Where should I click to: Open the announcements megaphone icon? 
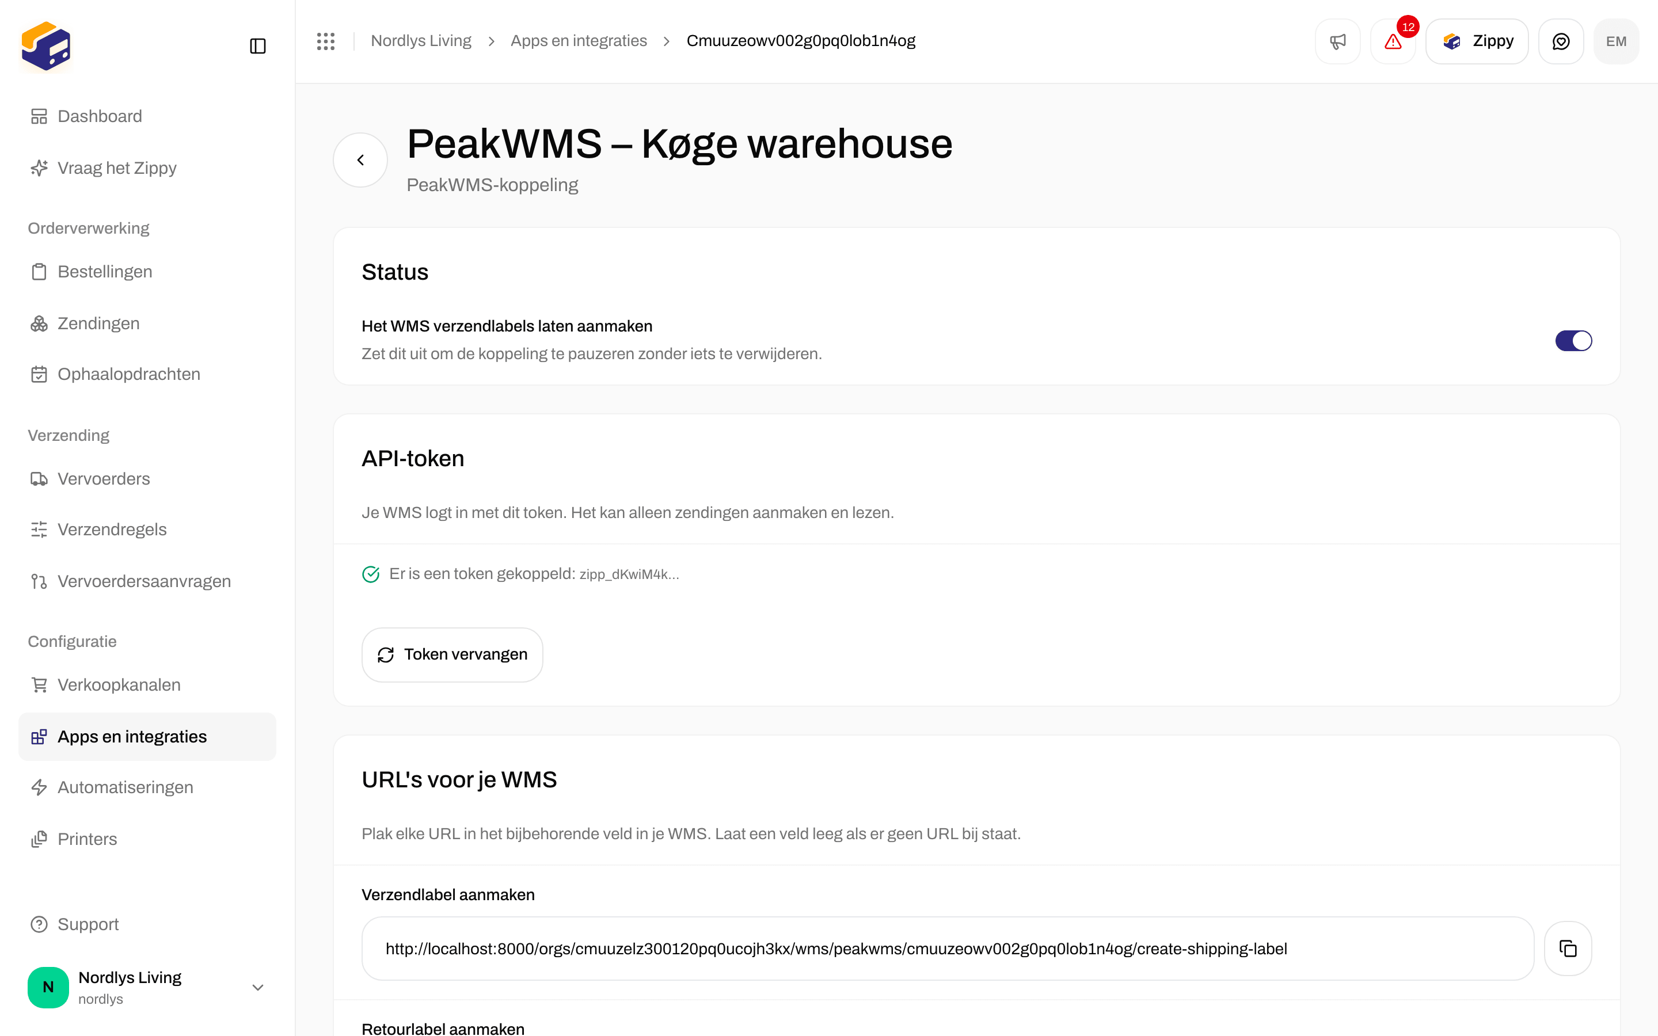point(1337,41)
